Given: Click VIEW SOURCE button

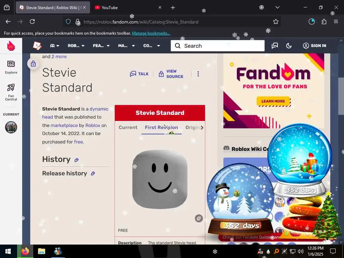Looking at the screenshot, I should click(x=171, y=74).
